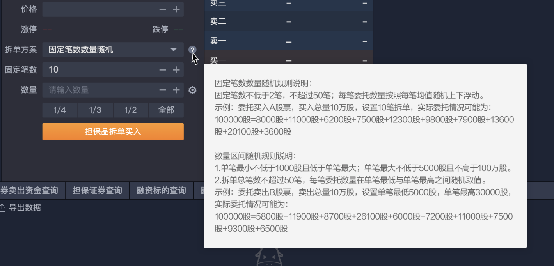The width and height of the screenshot is (554, 266).
Task: Decrease 价格 with the minus icon
Action: 163,9
